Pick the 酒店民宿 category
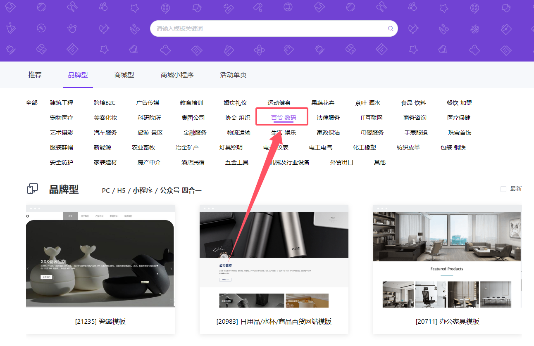This screenshot has width=534, height=346. [193, 162]
